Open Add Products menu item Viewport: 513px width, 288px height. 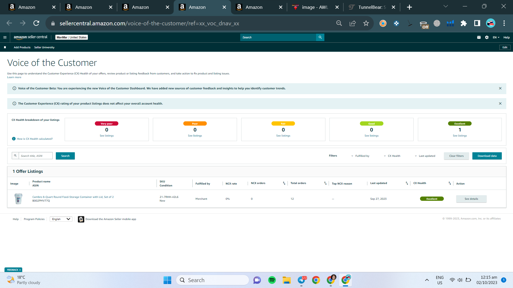(x=22, y=47)
